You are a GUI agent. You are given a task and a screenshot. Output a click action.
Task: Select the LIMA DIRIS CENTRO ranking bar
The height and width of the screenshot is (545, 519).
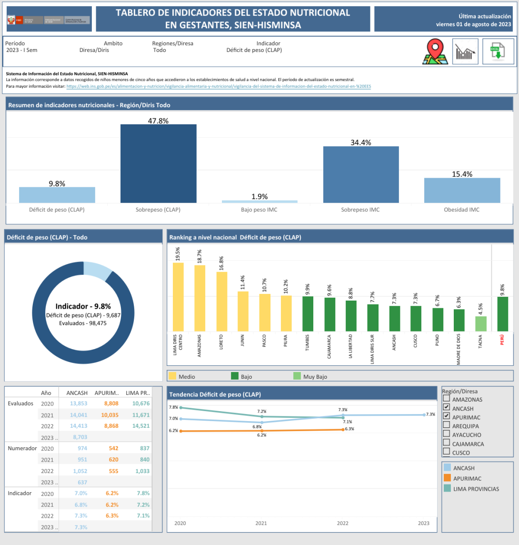(x=178, y=297)
